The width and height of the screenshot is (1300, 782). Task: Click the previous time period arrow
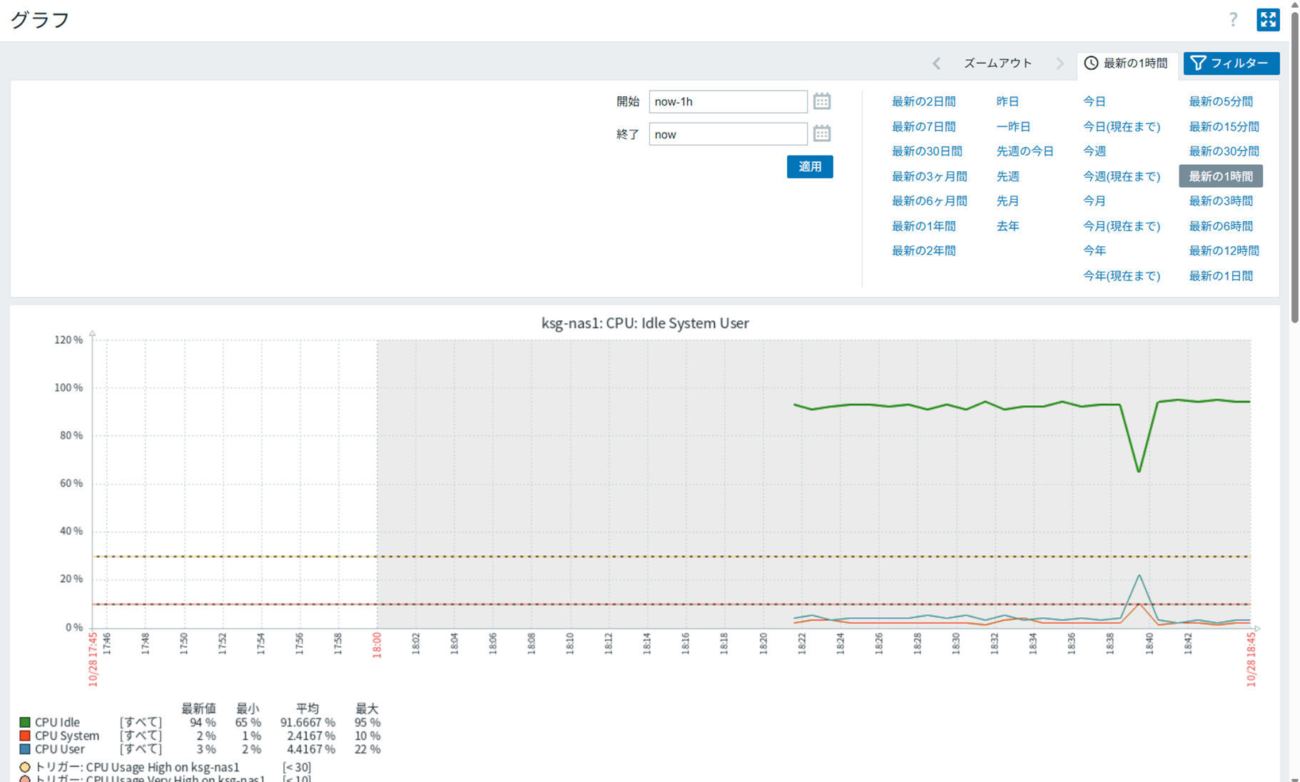point(936,64)
